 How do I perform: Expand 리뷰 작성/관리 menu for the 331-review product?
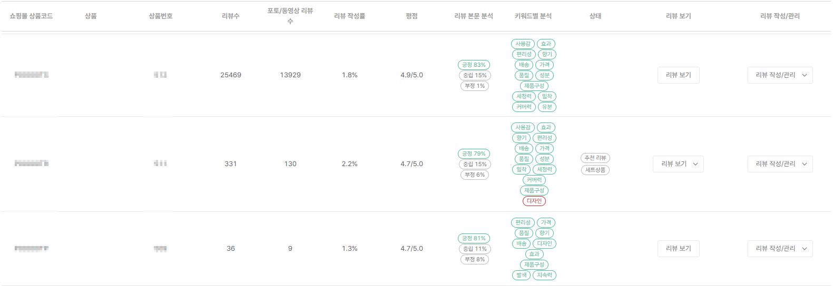click(780, 164)
